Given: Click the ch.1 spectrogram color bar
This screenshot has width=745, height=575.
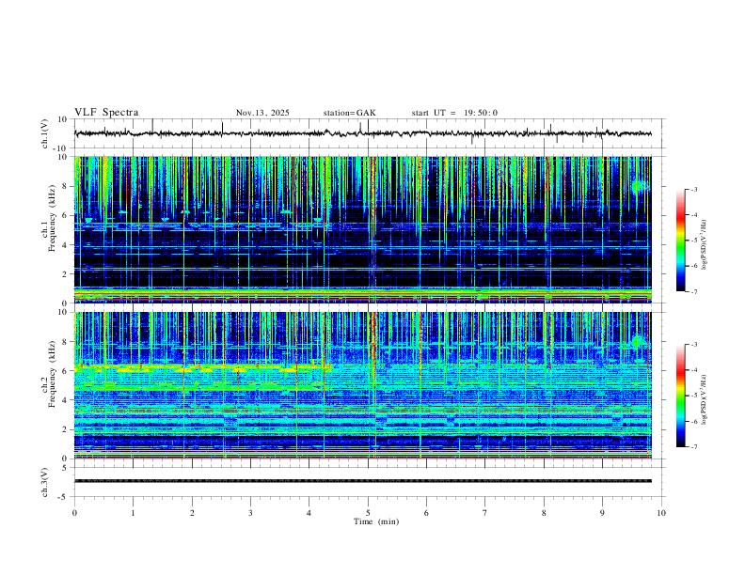Looking at the screenshot, I should tap(681, 241).
